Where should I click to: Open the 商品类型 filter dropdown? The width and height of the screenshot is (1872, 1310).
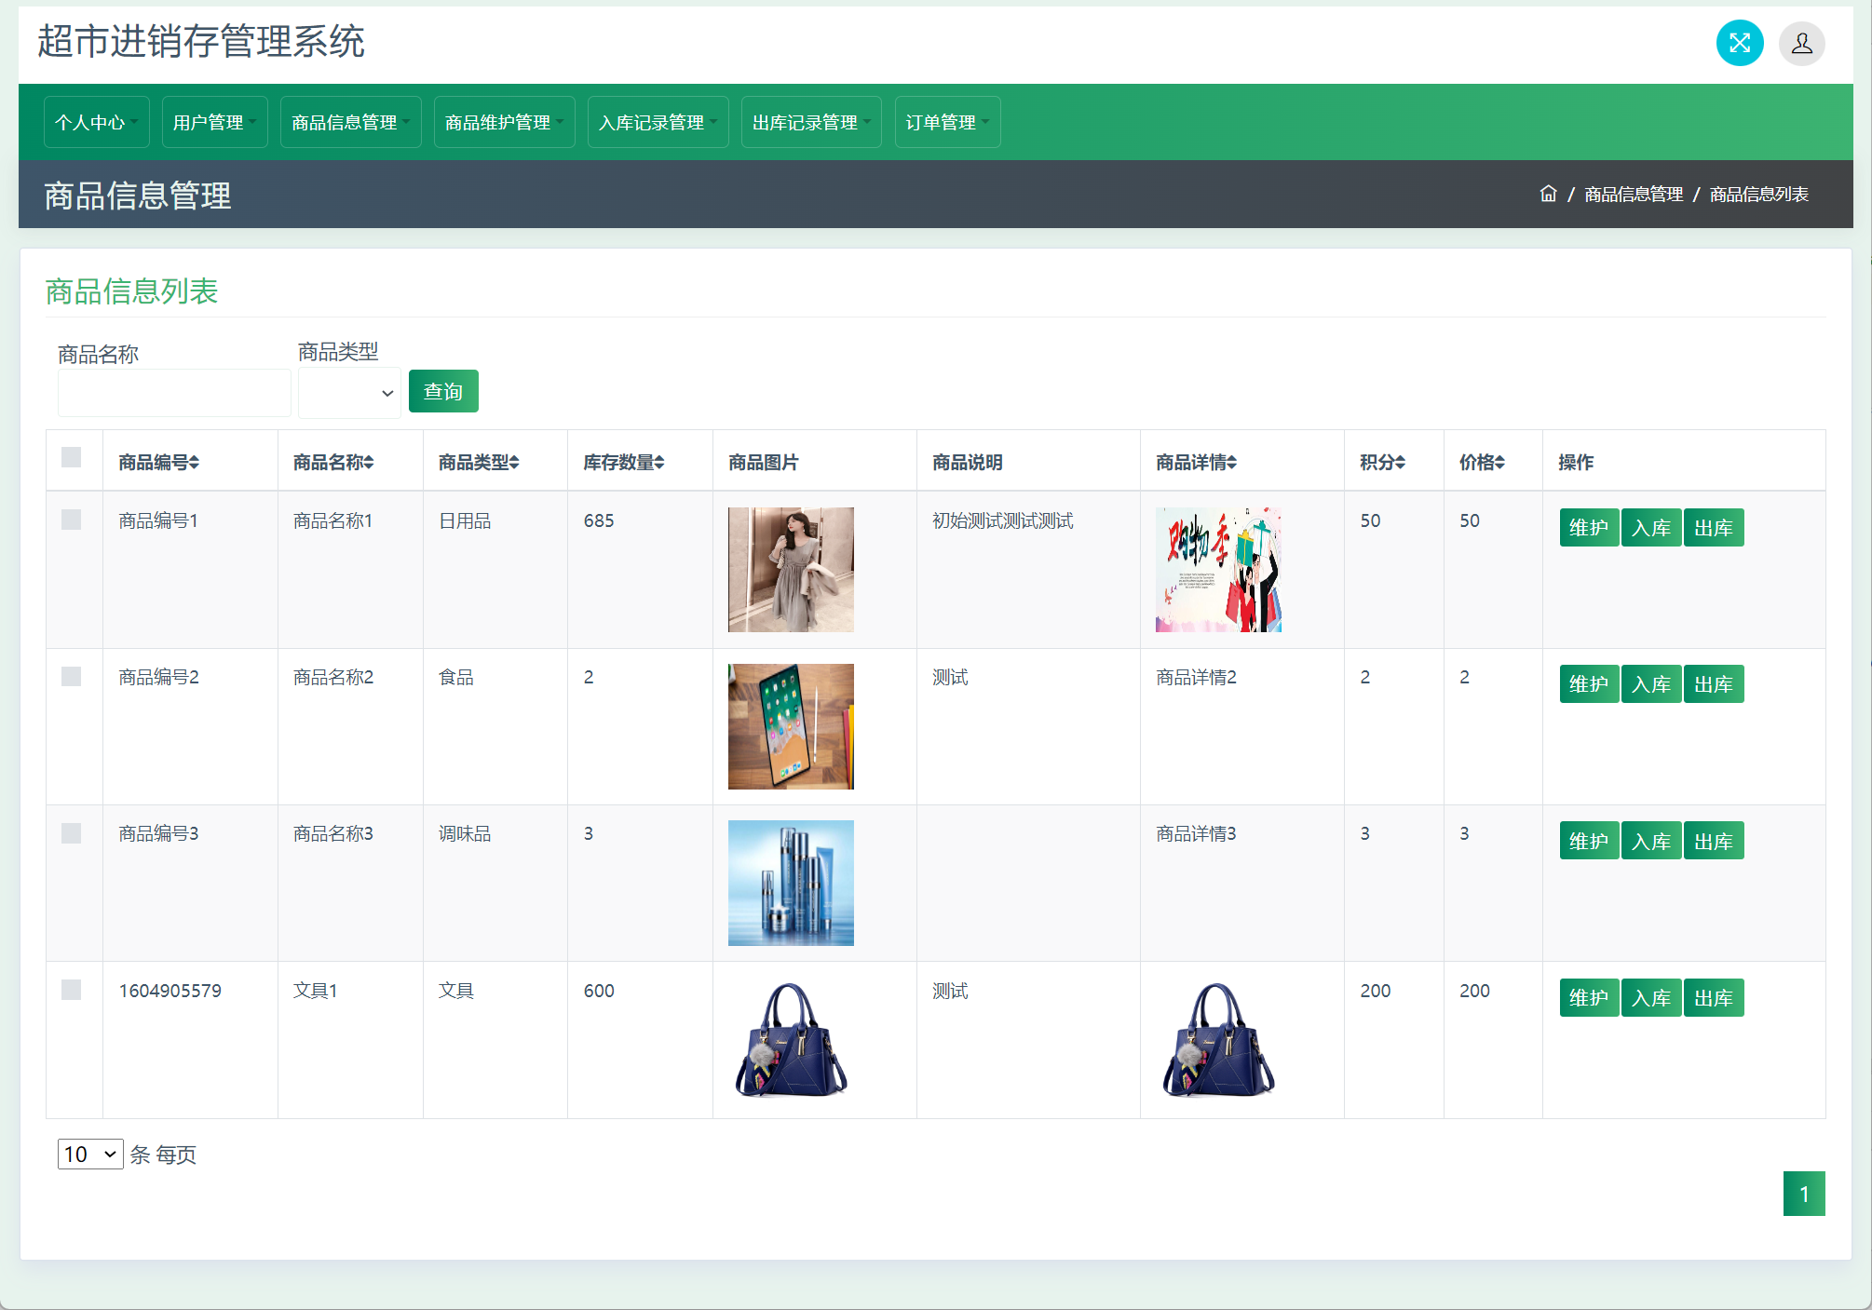[349, 393]
